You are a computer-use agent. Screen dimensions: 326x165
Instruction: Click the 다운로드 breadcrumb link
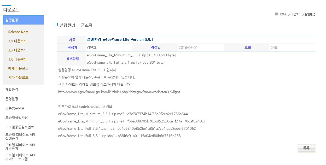[x=296, y=14]
